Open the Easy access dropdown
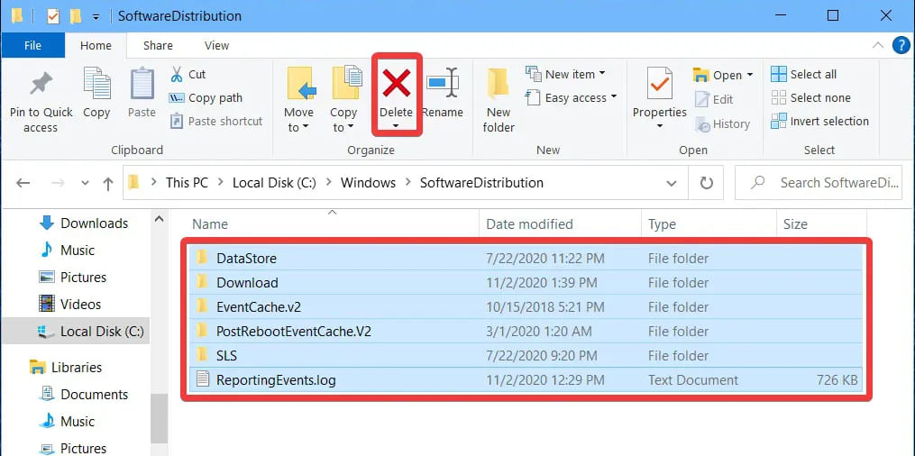Image resolution: width=915 pixels, height=456 pixels. coord(572,98)
